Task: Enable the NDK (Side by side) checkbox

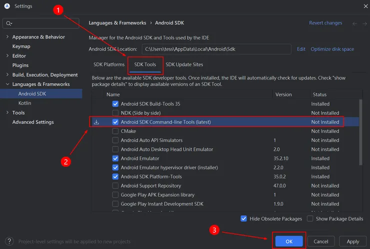Action: (x=115, y=113)
